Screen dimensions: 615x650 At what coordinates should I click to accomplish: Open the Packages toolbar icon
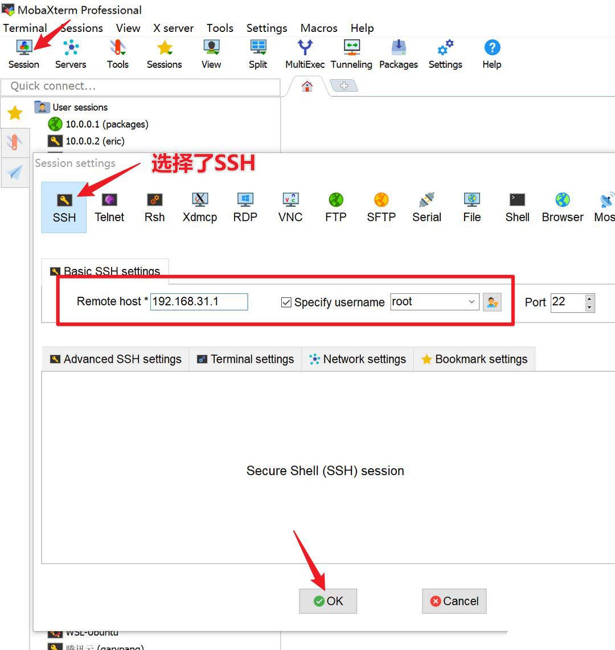pos(399,54)
